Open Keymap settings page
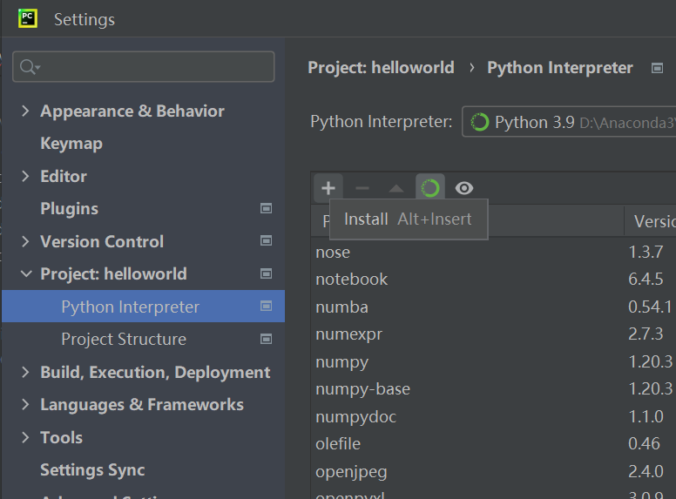 point(71,144)
